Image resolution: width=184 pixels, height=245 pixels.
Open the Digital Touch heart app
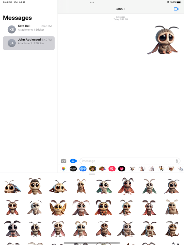pos(122,169)
